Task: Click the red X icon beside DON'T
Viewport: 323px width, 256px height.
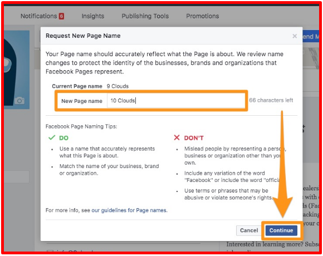Action: click(x=177, y=137)
